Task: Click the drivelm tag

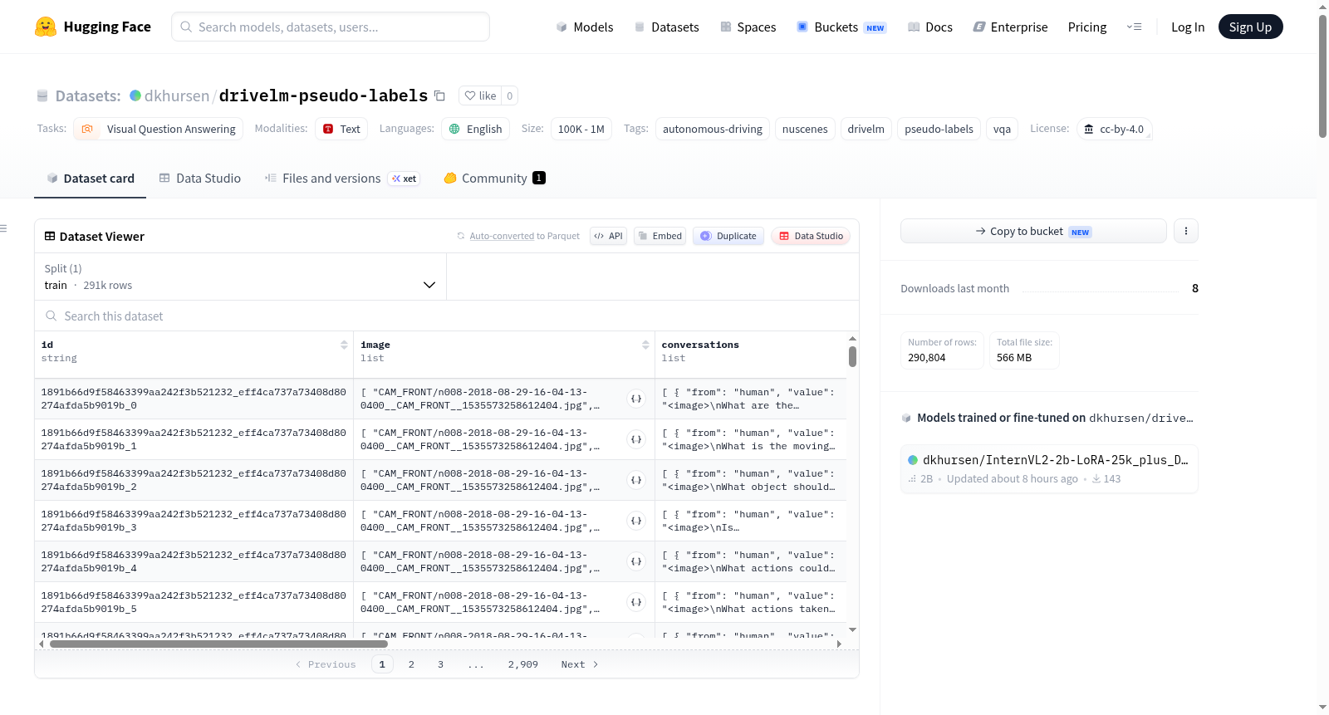Action: [x=866, y=129]
